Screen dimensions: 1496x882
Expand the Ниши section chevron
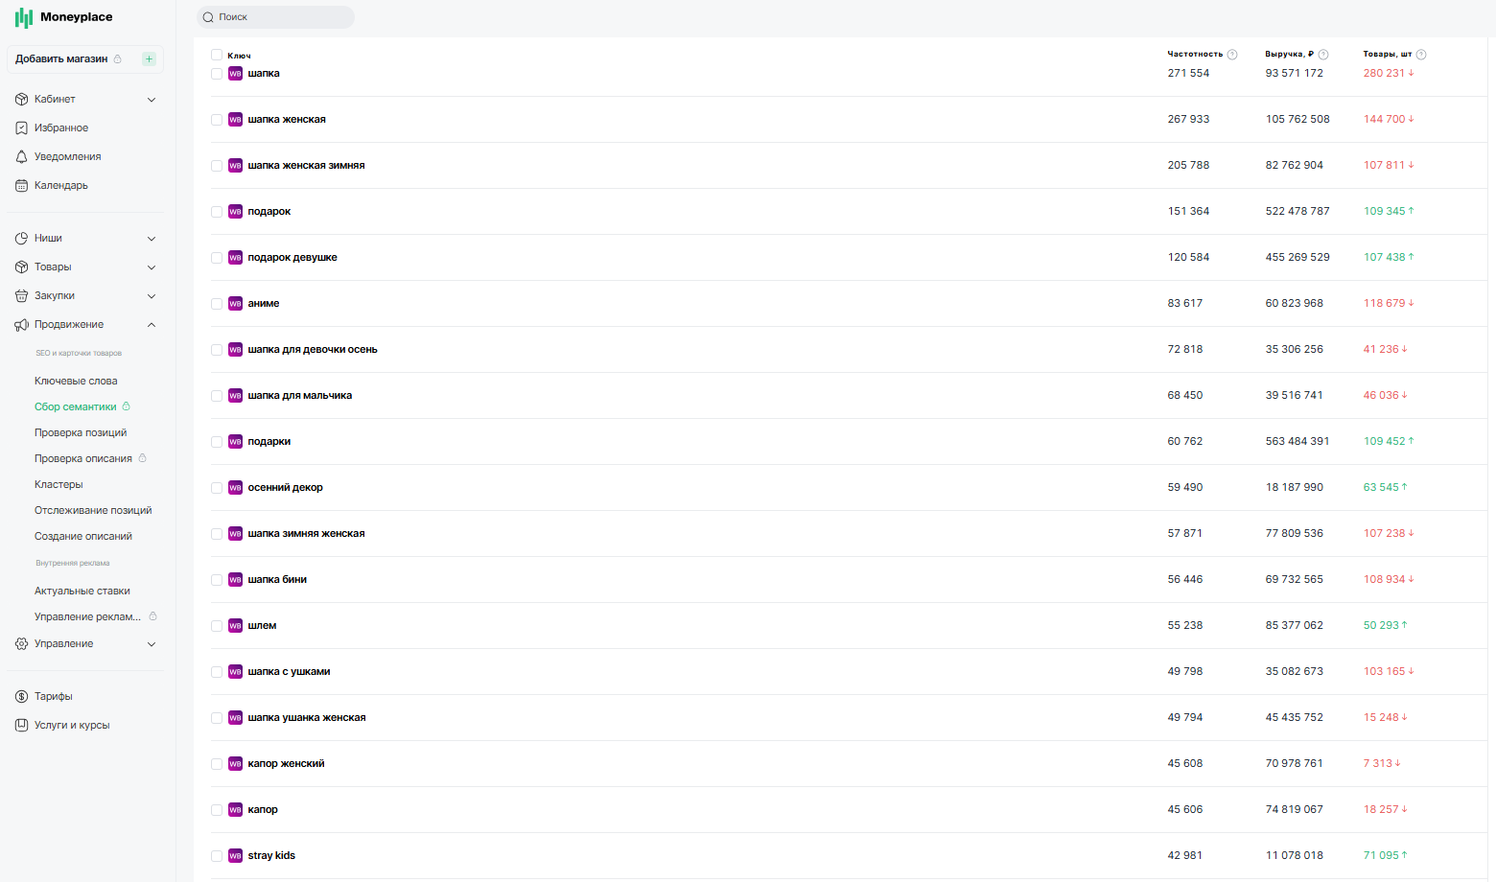(152, 239)
